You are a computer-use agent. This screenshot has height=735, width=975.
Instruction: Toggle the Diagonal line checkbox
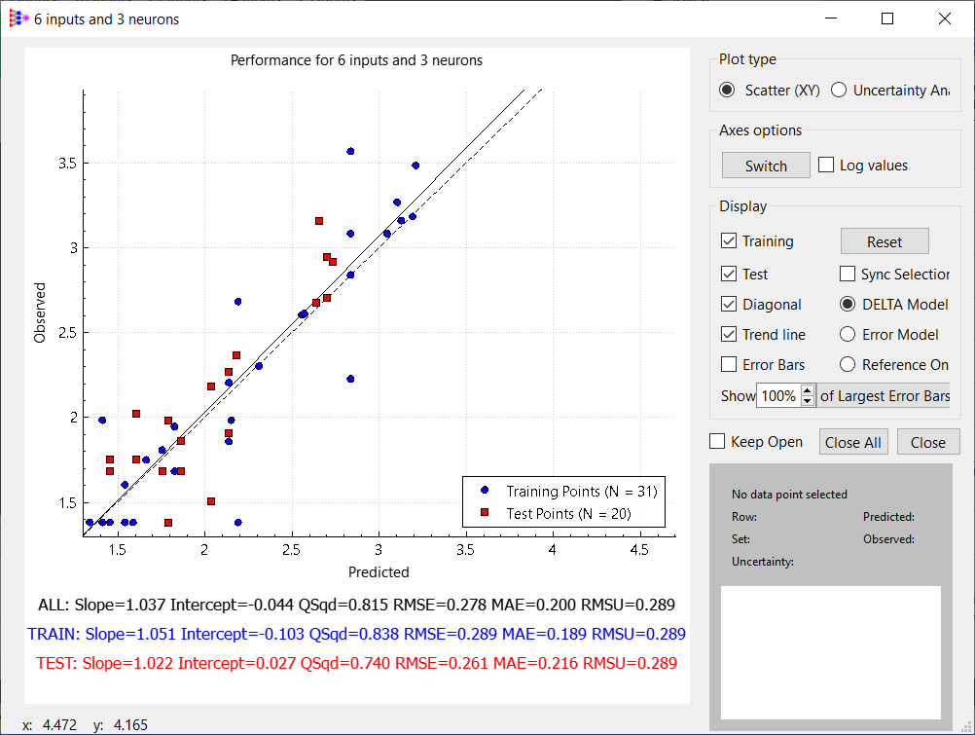(x=729, y=304)
